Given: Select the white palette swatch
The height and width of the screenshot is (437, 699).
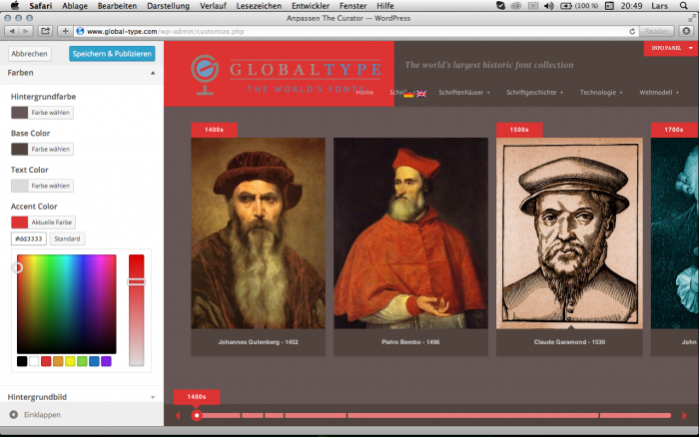Looking at the screenshot, I should click(34, 361).
